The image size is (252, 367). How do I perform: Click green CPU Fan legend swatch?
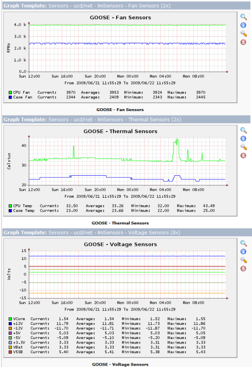10,93
